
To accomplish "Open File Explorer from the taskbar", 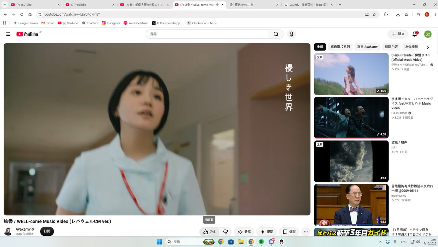I will pyautogui.click(x=241, y=242).
